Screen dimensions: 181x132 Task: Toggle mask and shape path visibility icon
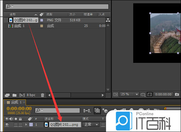[149, 94]
